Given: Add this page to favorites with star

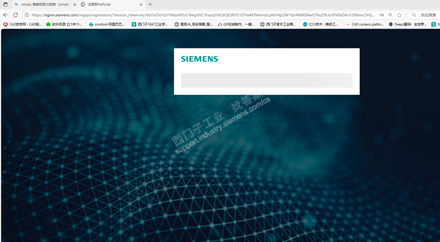Looking at the screenshot, I should pos(399,15).
